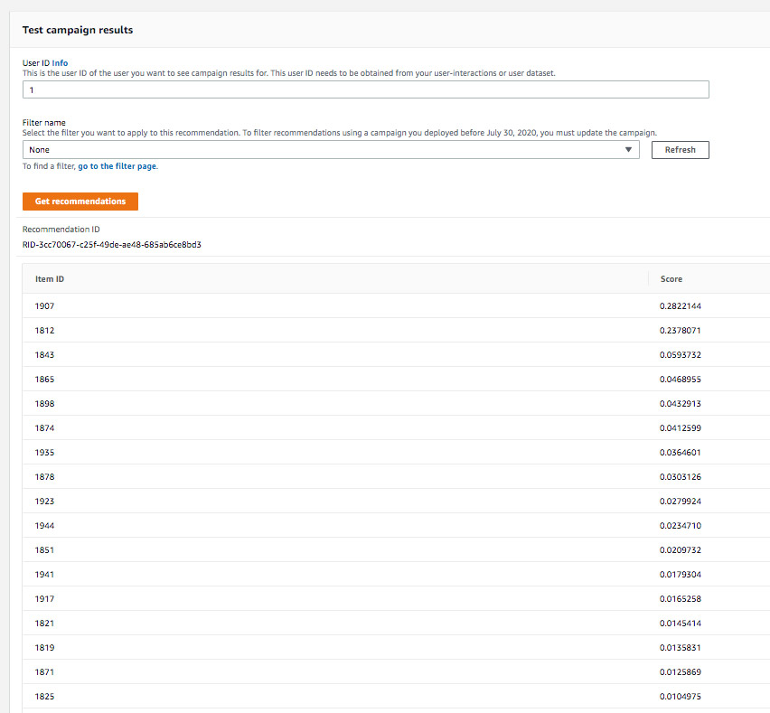Select item ID 1935
Screen dimensions: 770x713
[x=44, y=452]
